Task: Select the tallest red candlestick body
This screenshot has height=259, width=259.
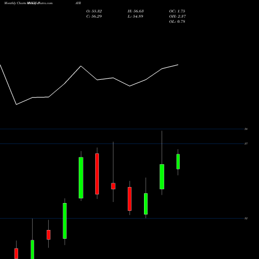Action: [x=97, y=174]
